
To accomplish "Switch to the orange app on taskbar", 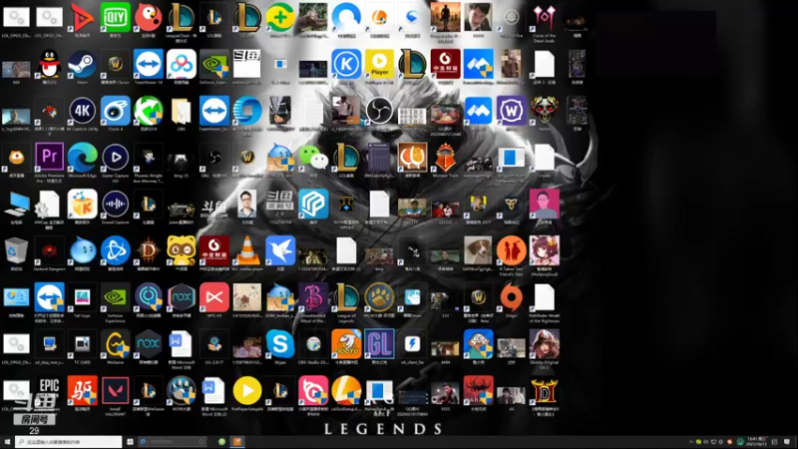I will (x=237, y=442).
